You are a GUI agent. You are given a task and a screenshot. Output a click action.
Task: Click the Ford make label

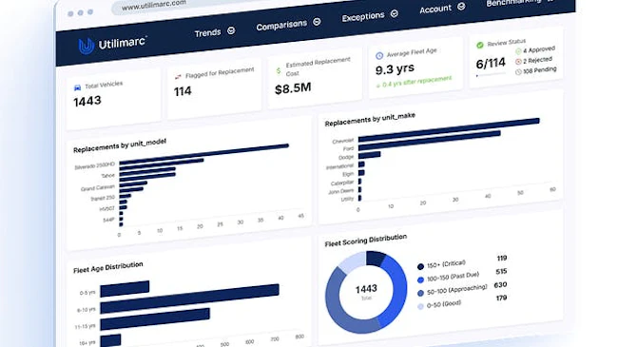pyautogui.click(x=348, y=148)
